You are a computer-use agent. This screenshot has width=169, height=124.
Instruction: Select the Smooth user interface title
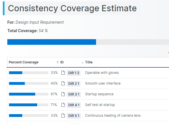point(103,83)
